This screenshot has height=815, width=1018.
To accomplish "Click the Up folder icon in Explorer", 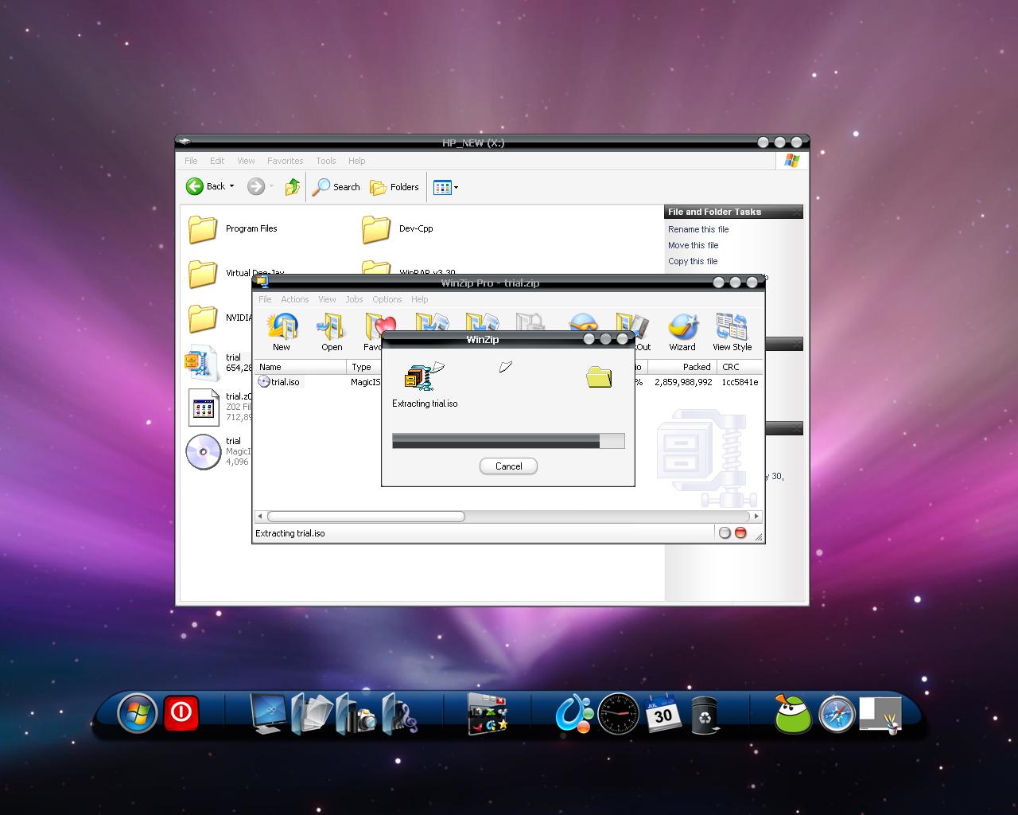I will click(x=293, y=186).
